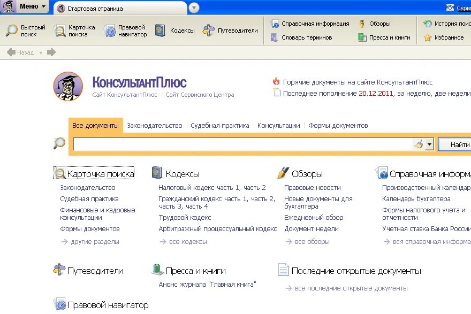Click Обзоры section pen icon

pyautogui.click(x=283, y=173)
